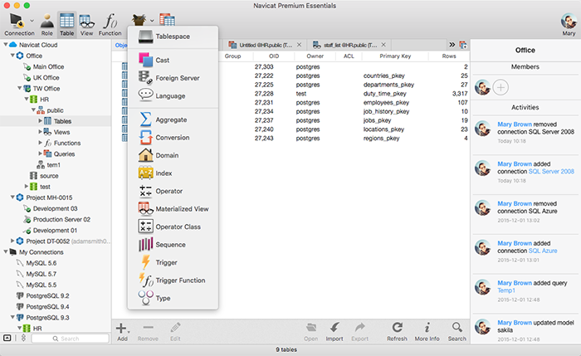Toggle sidebar panel icon at bottom left
581x356 pixels.
coord(7,338)
